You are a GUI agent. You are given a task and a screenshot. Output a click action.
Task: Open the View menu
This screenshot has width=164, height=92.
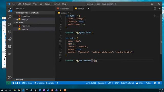click(x=35, y=4)
